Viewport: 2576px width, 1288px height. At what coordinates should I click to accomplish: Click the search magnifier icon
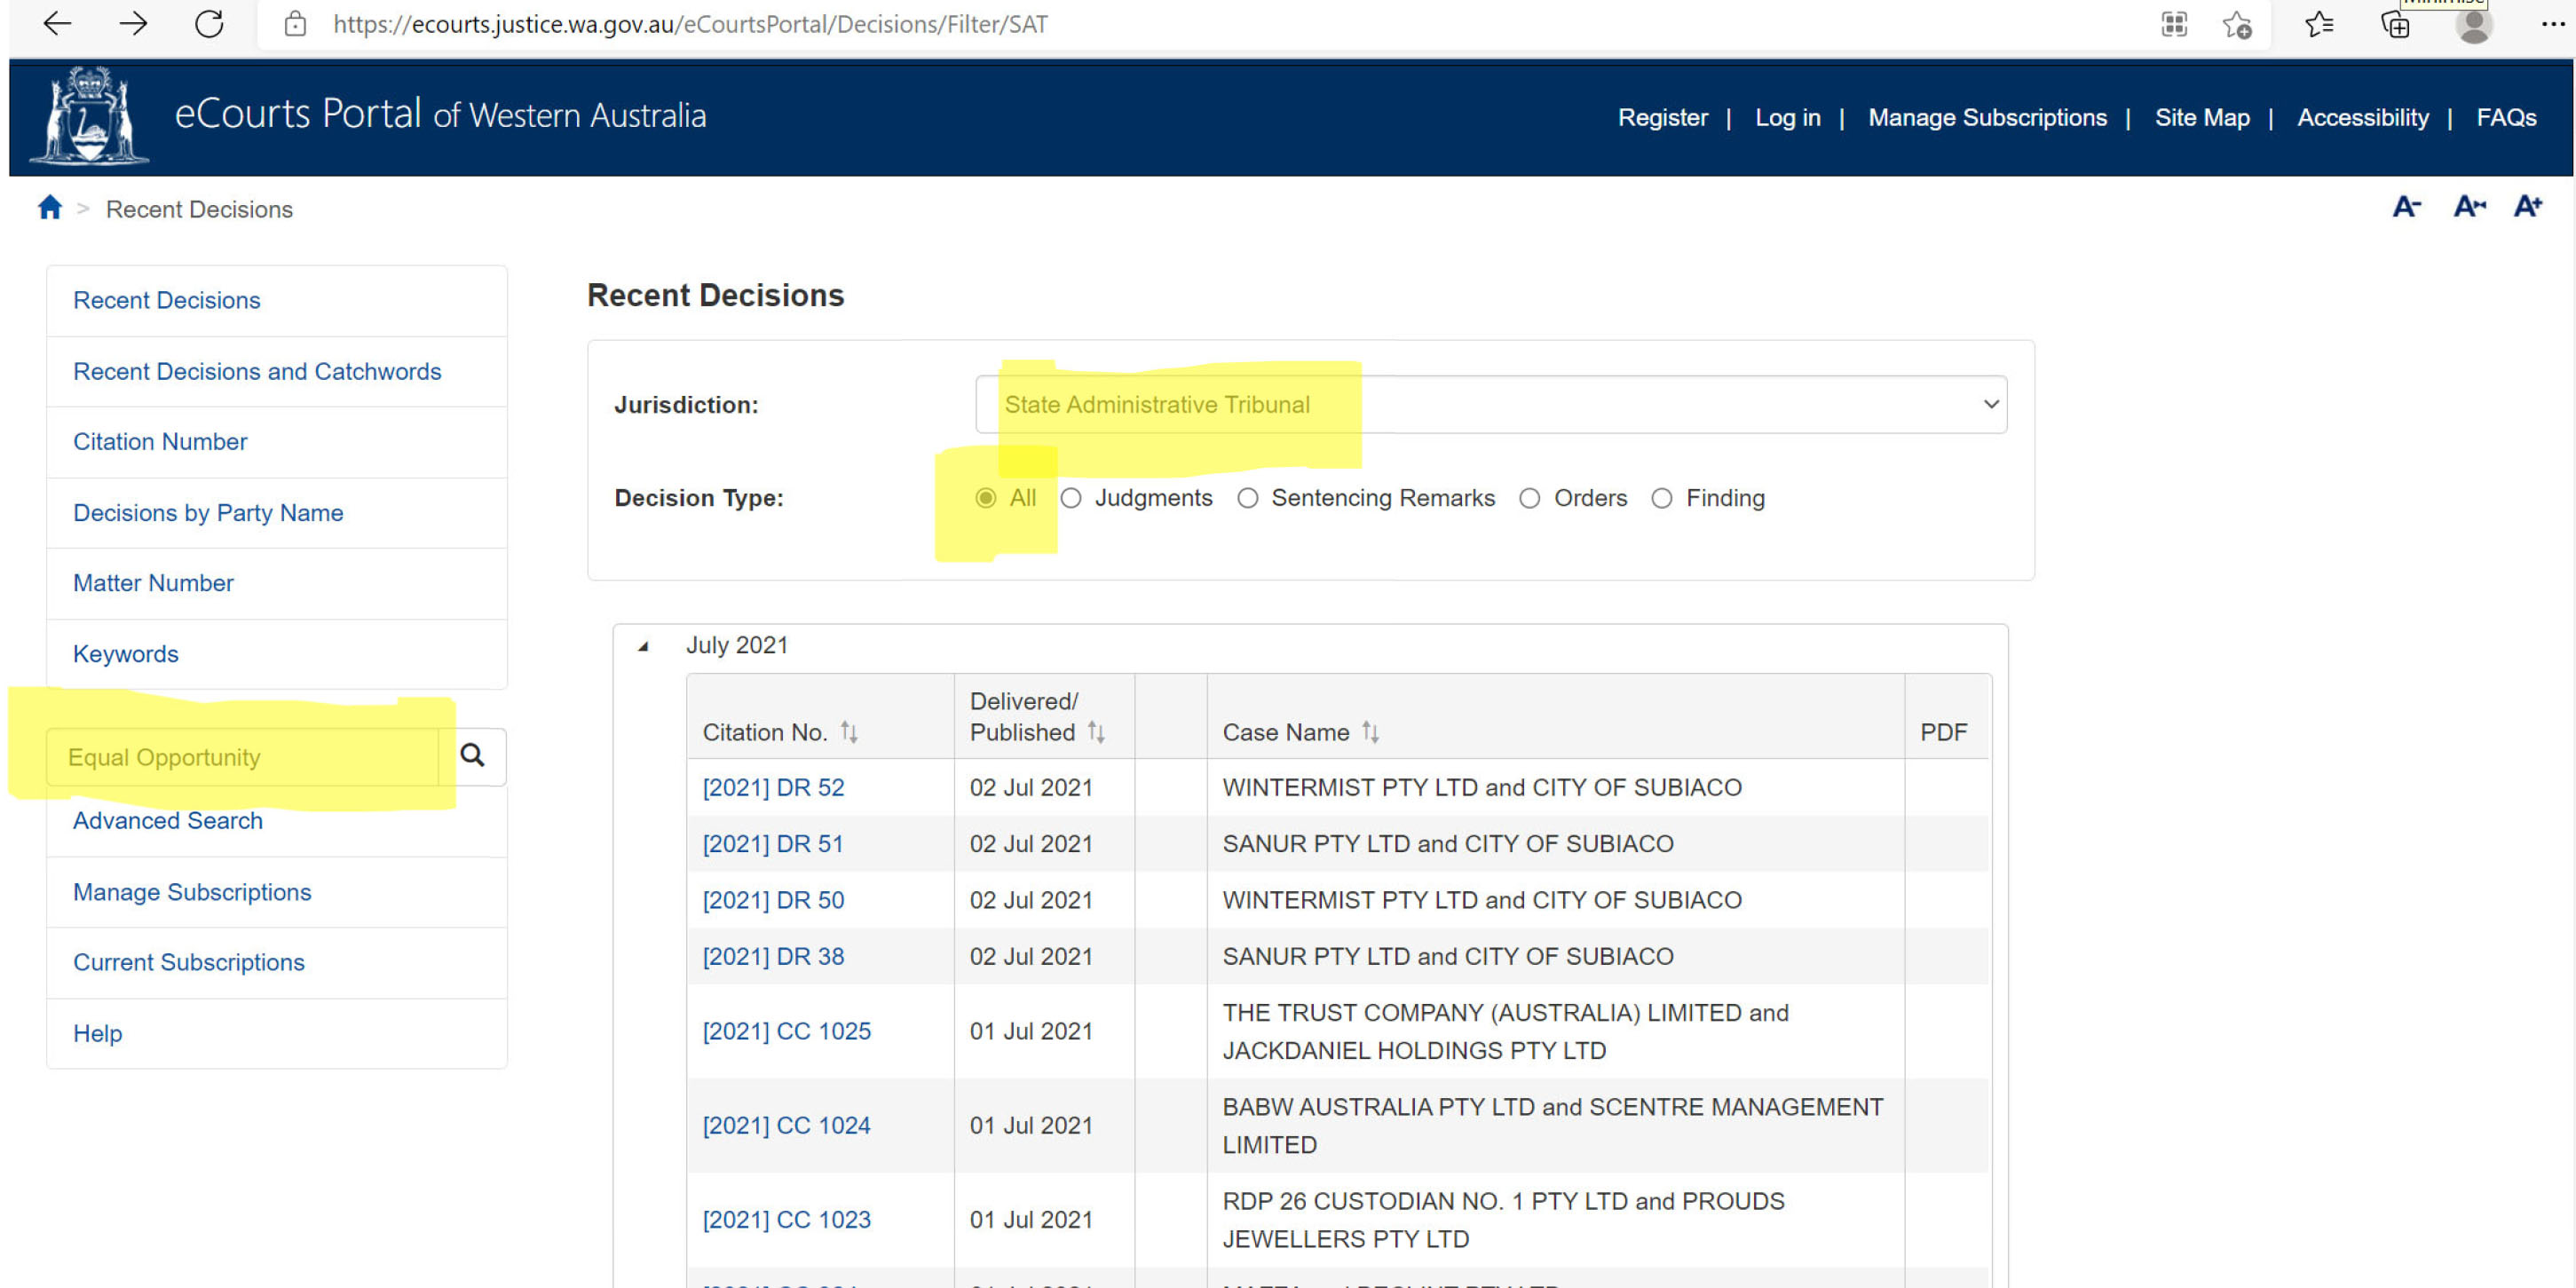(472, 756)
